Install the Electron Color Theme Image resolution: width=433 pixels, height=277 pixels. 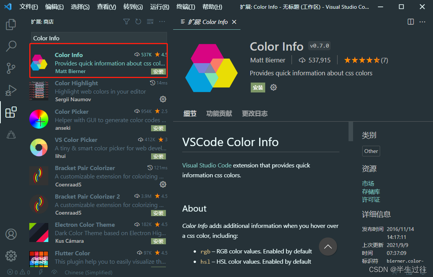point(159,241)
